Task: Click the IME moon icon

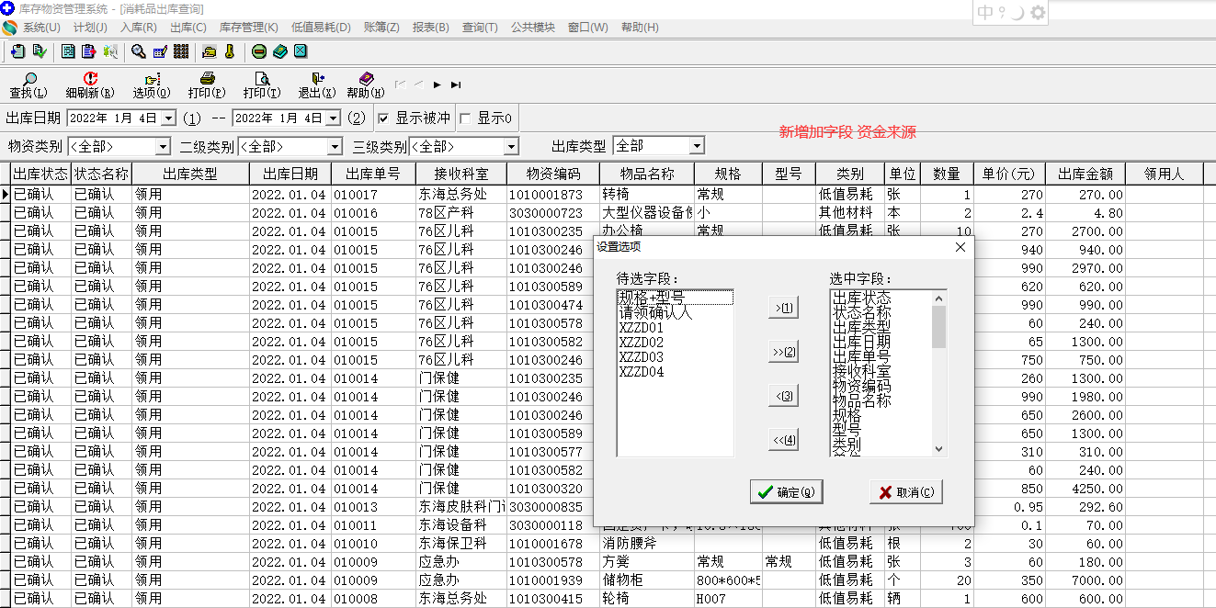Action: [1017, 13]
